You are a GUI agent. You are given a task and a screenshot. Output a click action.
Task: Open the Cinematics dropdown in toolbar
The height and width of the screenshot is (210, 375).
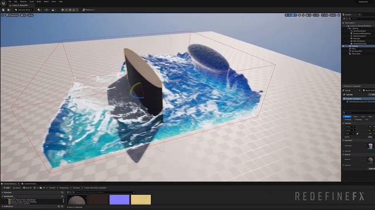pyautogui.click(x=54, y=10)
